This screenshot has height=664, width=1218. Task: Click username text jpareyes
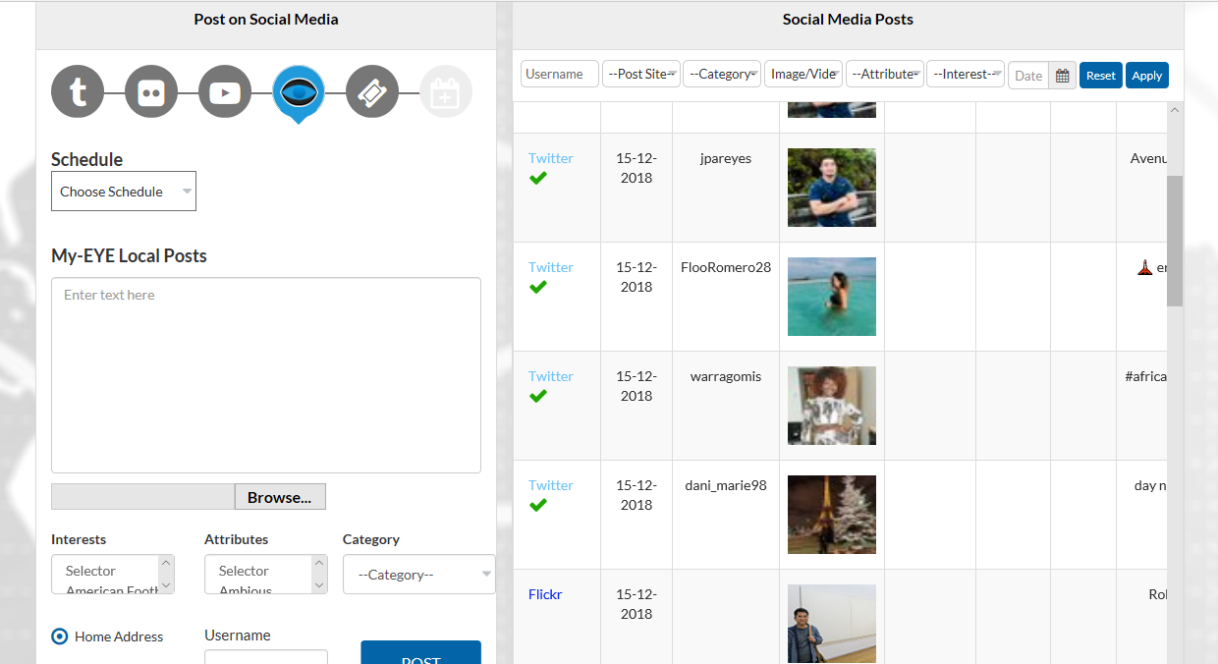(726, 158)
